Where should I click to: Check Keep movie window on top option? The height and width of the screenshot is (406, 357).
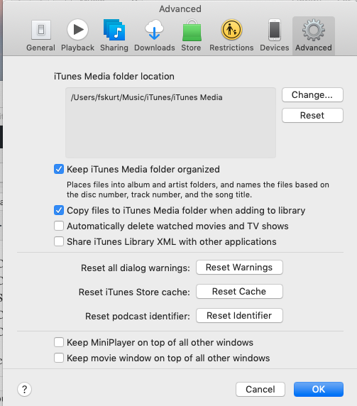click(59, 358)
